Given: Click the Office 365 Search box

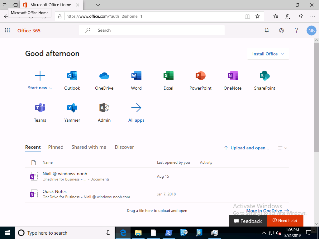Looking at the screenshot, I should click(152, 30).
